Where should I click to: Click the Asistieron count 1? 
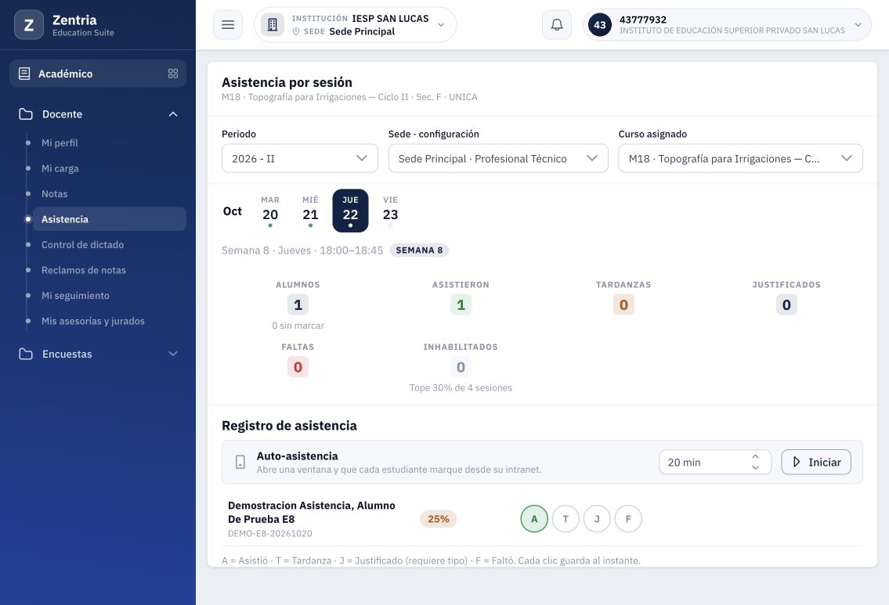click(461, 304)
